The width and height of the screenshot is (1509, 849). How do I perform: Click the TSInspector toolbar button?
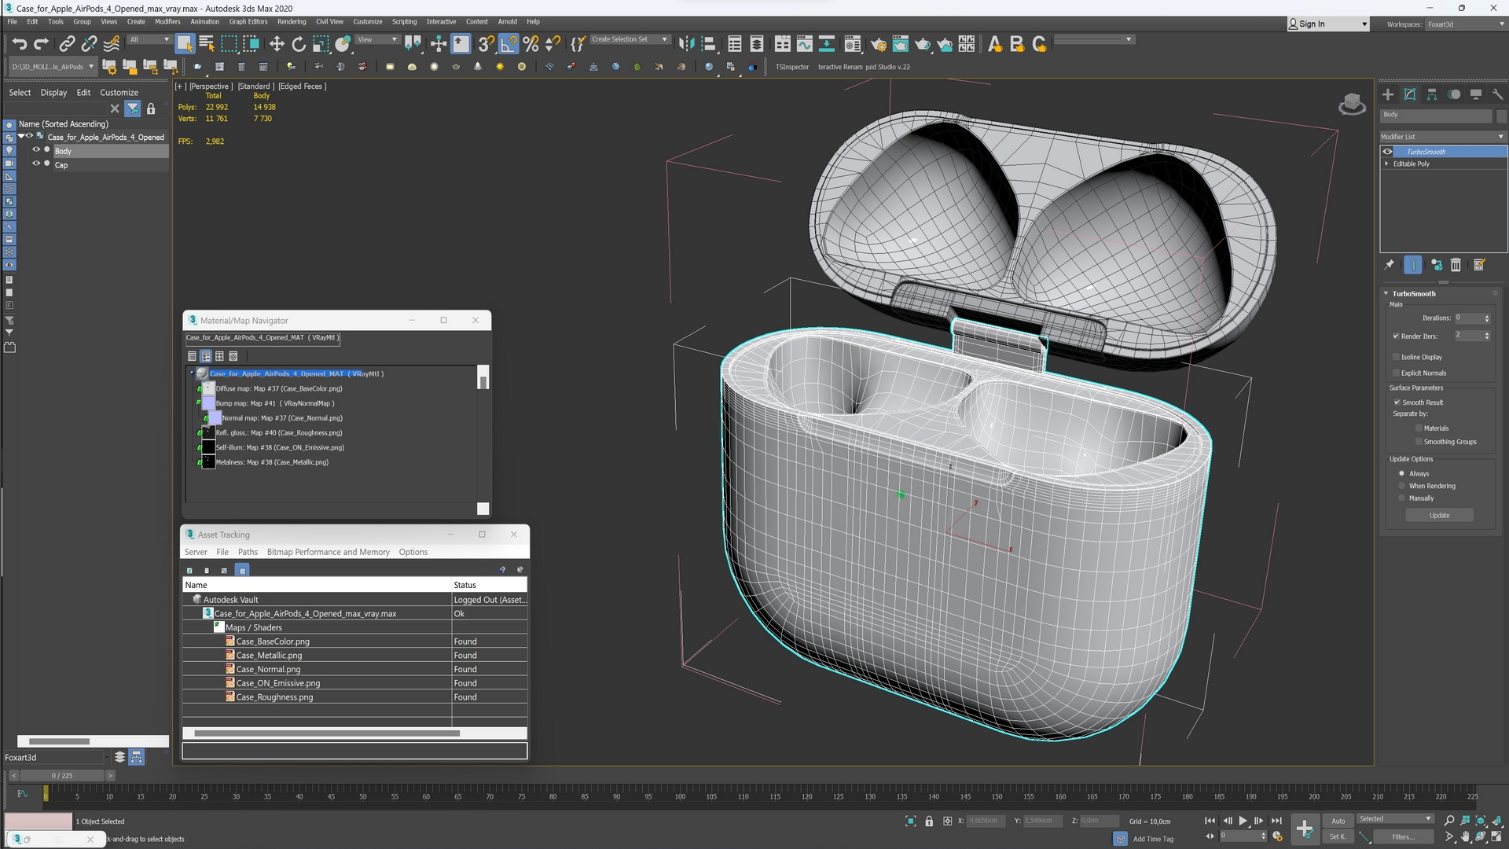[x=791, y=67]
